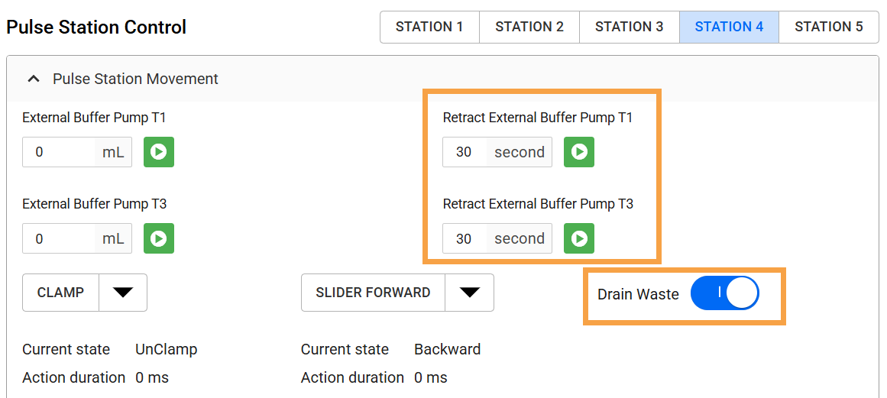Toggle the Drain Waste switch

point(724,294)
